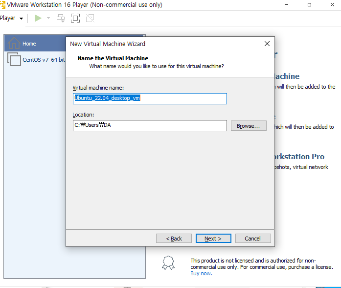Click 'Name the Virtual Machine' heading text
This screenshot has width=341, height=288.
click(x=113, y=58)
